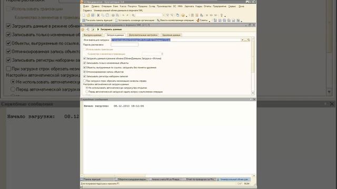The height and width of the screenshot is (189, 337).
Task: Open the Файл menu
Action: tap(86, 6)
